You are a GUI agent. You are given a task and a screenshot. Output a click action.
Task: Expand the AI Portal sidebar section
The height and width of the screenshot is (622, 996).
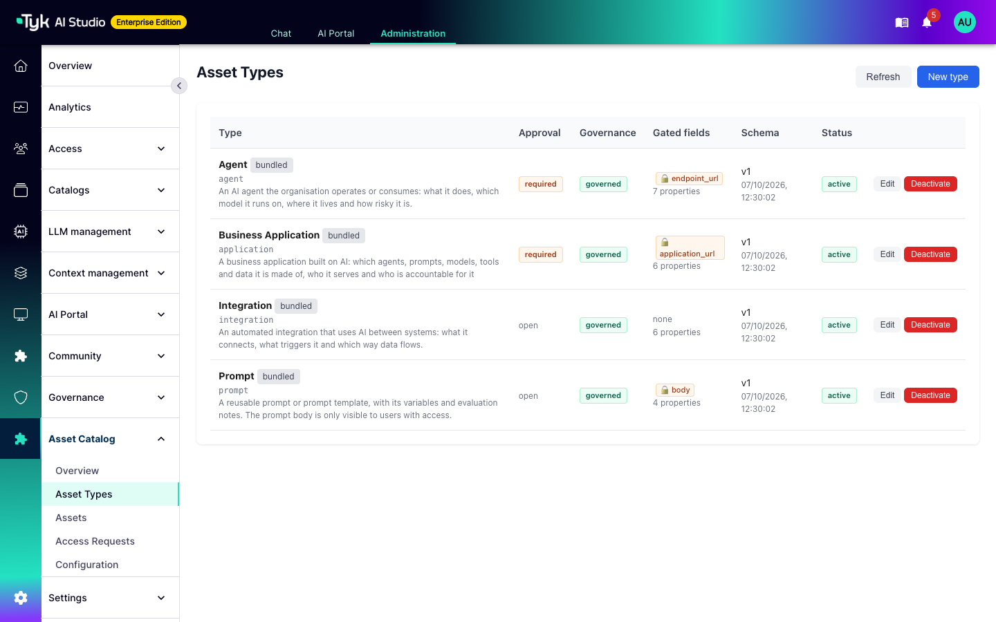click(x=111, y=314)
